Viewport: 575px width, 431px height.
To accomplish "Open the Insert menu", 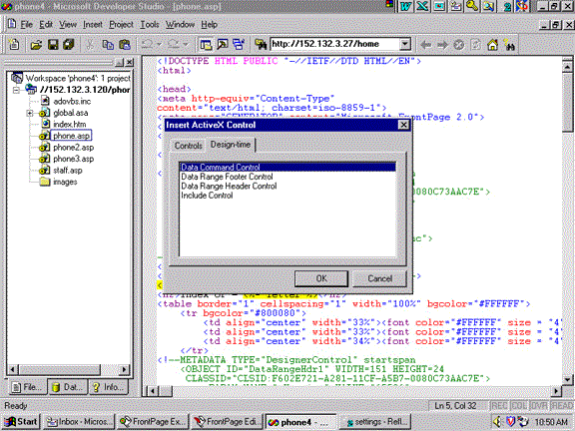I will click(x=93, y=25).
